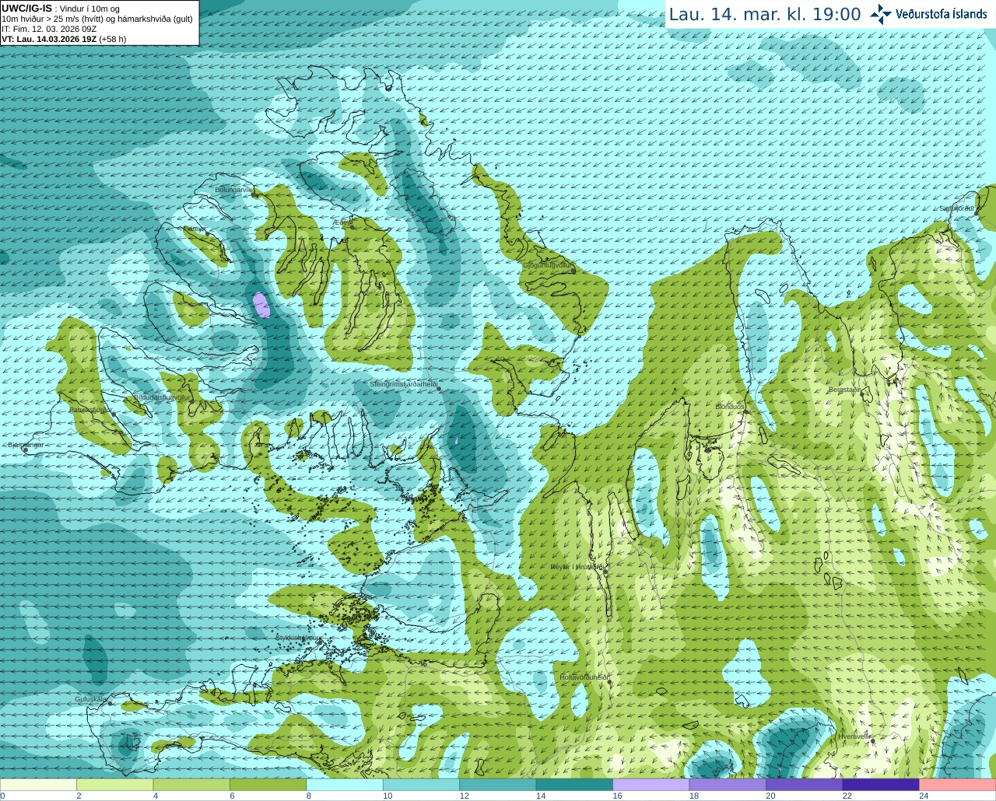Click the 6–8 m/s olive legend swatch
Viewport: 996px width, 801px height.
pos(268,785)
